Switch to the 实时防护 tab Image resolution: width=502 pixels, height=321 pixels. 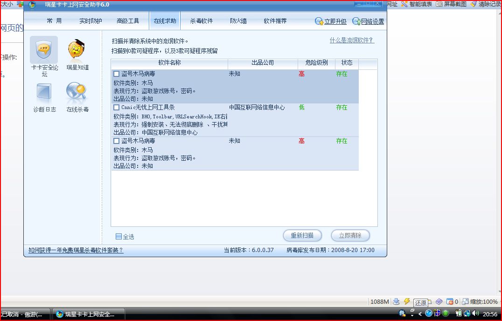click(x=91, y=21)
